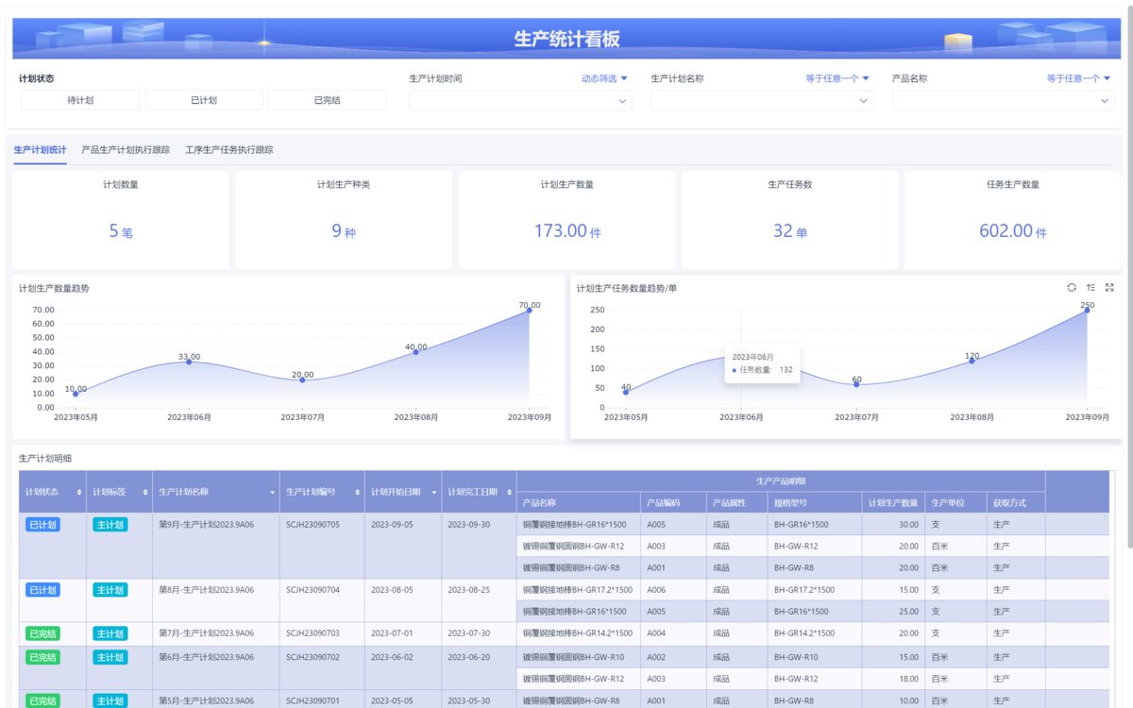Toggle the 已计划 status filter
The height and width of the screenshot is (708, 1133).
(x=203, y=100)
